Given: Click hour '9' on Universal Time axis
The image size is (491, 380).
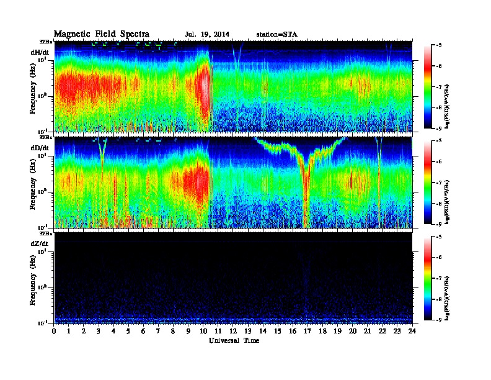Looking at the screenshot, I should pos(188,331).
